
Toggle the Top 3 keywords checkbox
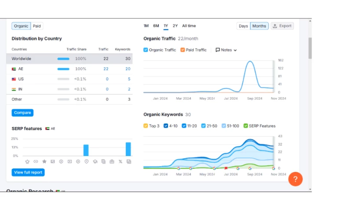point(146,126)
